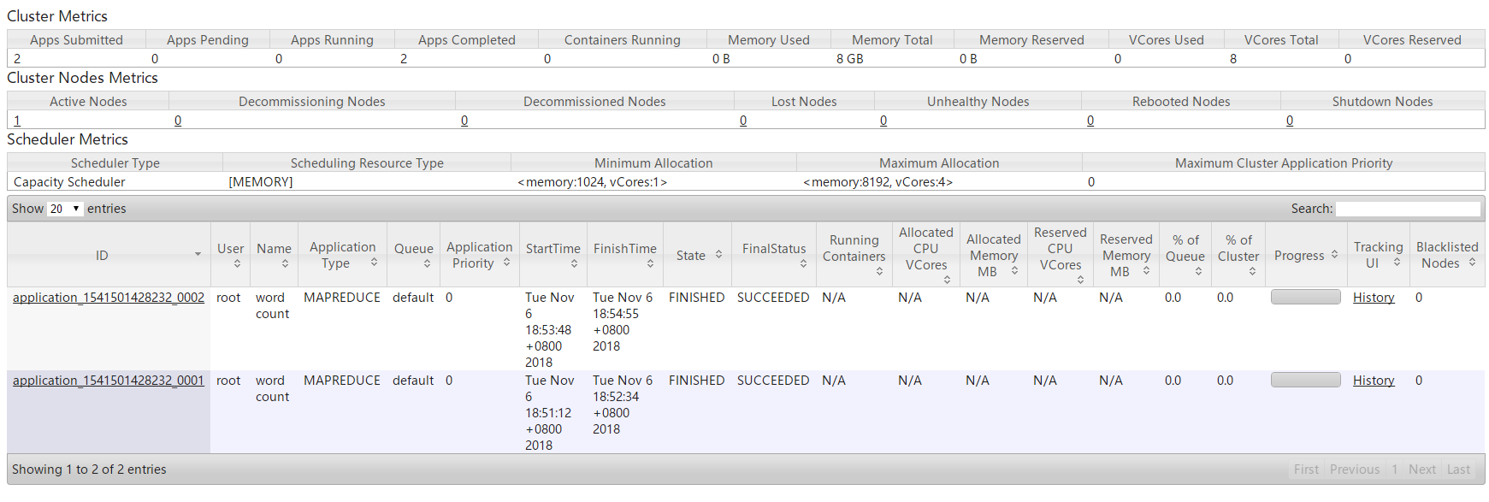The height and width of the screenshot is (502, 1489).
Task: Sort by FinalStatus column
Action: point(803,264)
